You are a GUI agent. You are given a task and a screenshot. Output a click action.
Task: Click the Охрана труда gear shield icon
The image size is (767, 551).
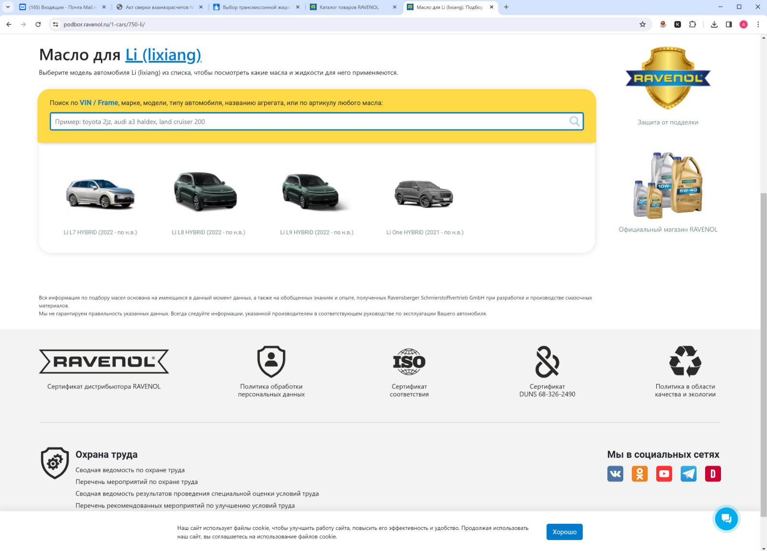[x=55, y=463]
